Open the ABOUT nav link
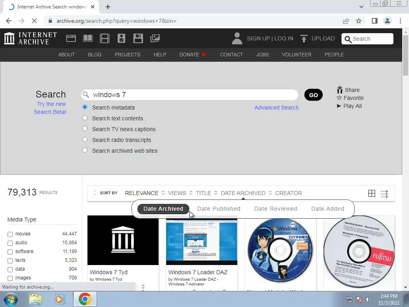Image resolution: width=409 pixels, height=307 pixels. (67, 54)
